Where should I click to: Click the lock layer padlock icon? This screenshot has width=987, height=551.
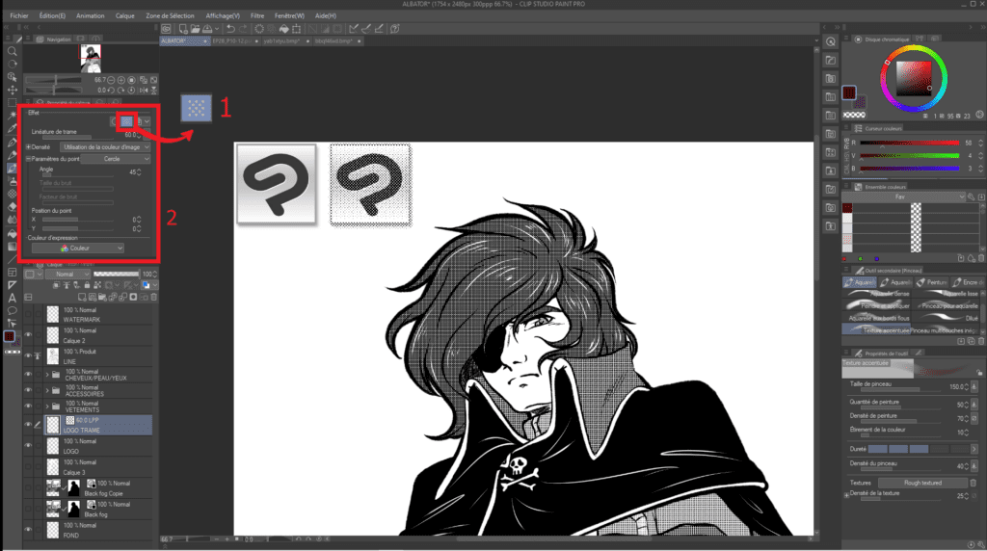pyautogui.click(x=87, y=285)
